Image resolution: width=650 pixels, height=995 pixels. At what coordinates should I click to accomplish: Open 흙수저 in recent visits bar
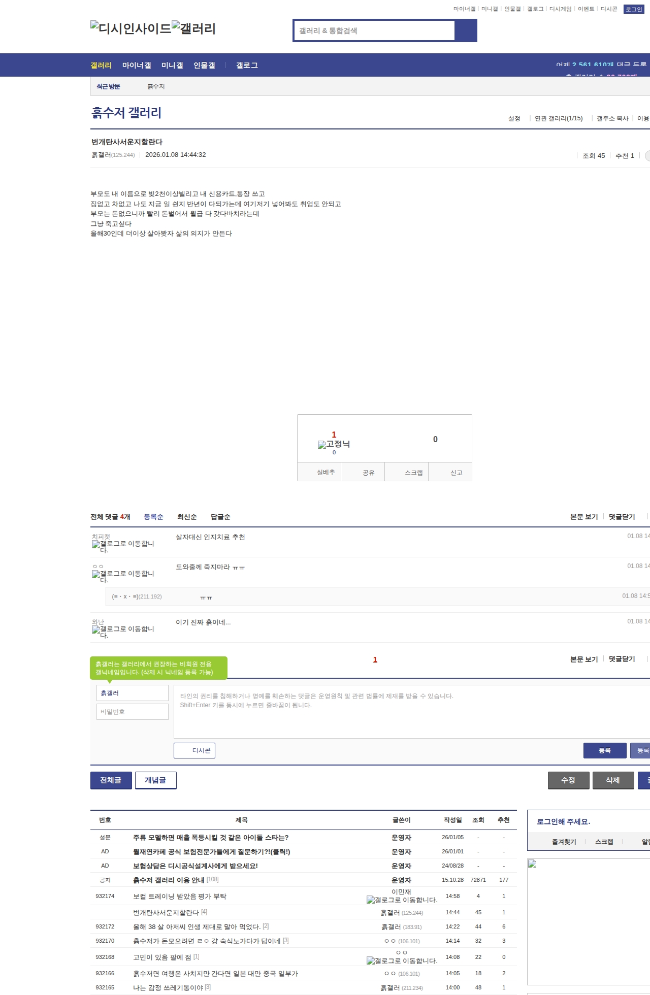pos(156,87)
